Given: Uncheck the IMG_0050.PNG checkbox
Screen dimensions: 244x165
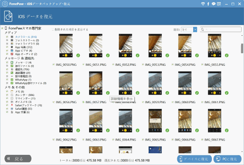Looking at the screenshot, I should [54, 64].
